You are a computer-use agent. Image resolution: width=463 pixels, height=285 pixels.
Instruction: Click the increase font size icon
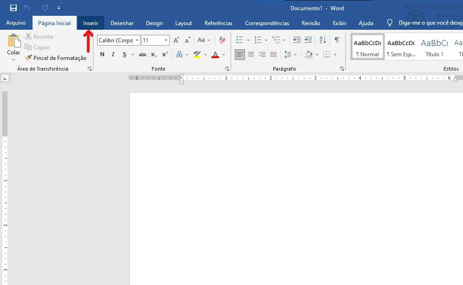[x=176, y=40]
